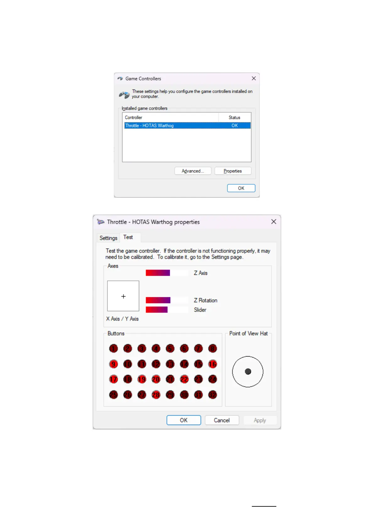Click the Z Rotation label
This screenshot has height=529, width=374.
(205, 300)
